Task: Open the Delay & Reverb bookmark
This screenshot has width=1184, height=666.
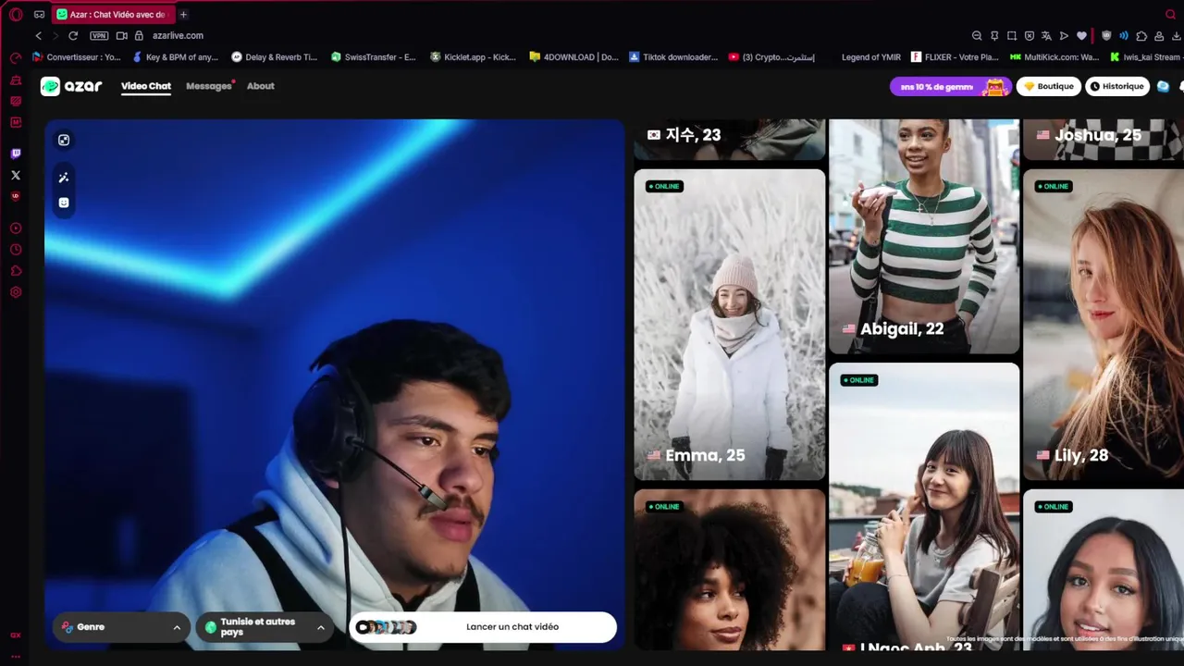Action: [274, 56]
